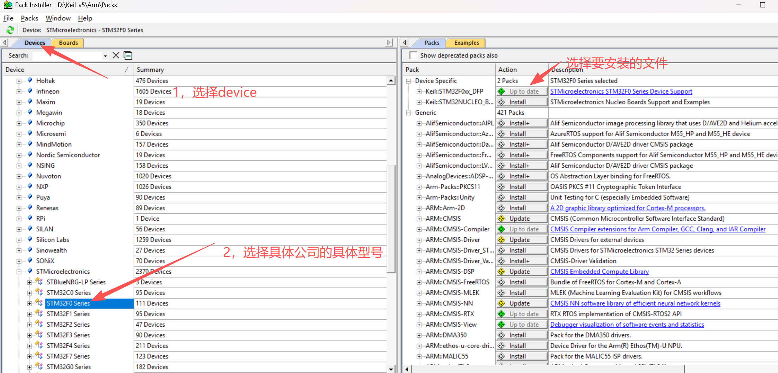Image resolution: width=778 pixels, height=373 pixels.
Task: Update the ARM::CMSIS-DSP pack
Action: [522, 272]
